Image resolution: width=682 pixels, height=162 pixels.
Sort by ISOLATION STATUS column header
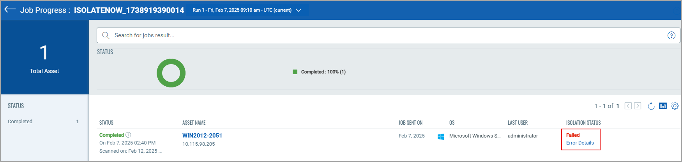[x=583, y=123]
